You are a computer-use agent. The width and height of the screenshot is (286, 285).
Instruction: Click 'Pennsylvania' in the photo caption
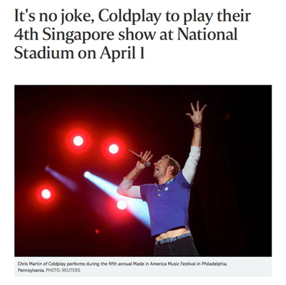[31, 271]
